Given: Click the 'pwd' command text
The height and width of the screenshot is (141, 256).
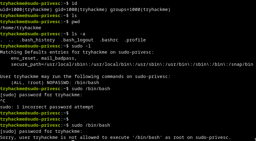Looking at the screenshot, I should pos(75,22).
